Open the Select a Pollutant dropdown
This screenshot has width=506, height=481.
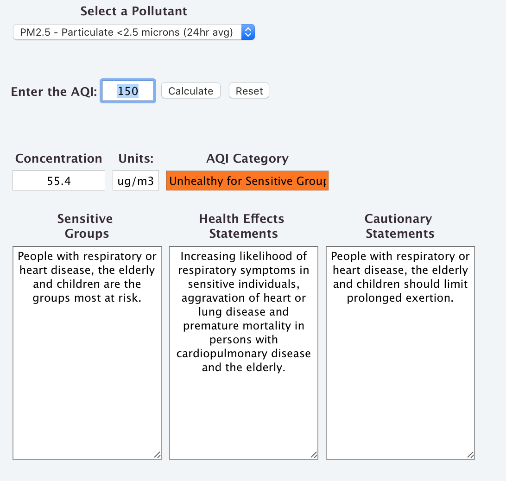[133, 32]
